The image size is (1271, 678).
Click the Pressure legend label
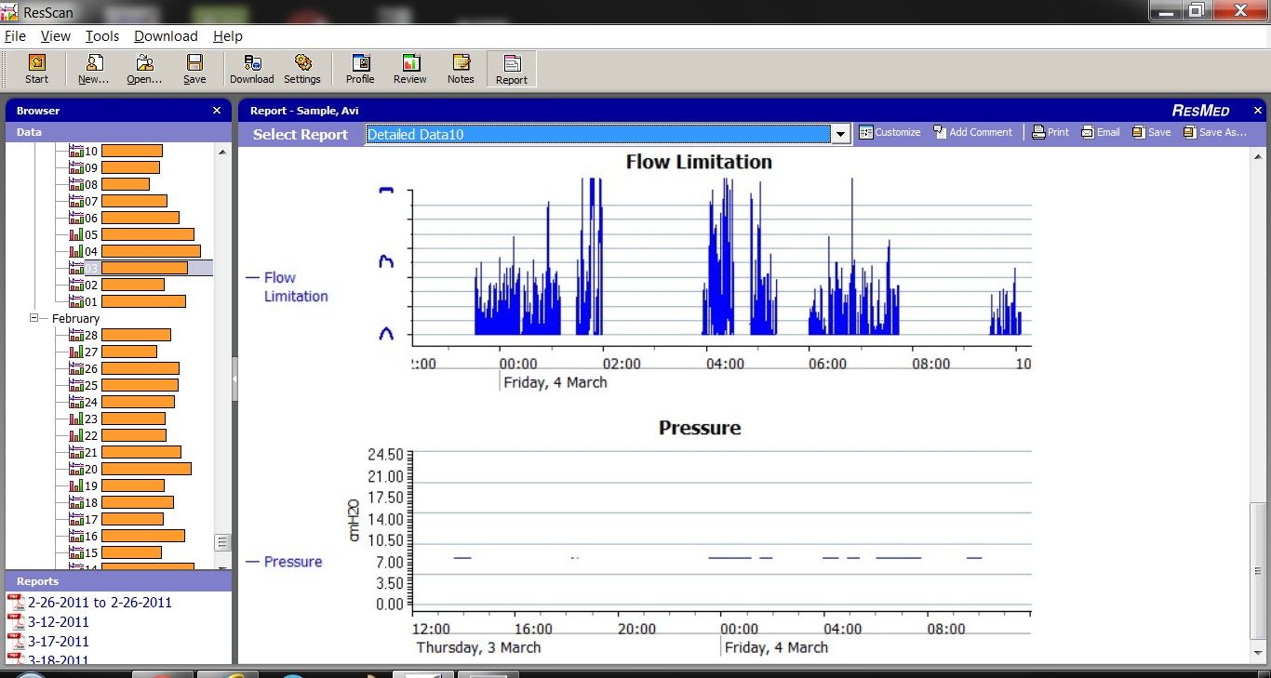pos(284,562)
